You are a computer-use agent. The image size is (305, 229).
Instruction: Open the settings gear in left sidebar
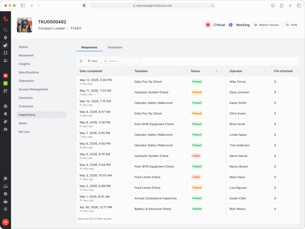5,209
